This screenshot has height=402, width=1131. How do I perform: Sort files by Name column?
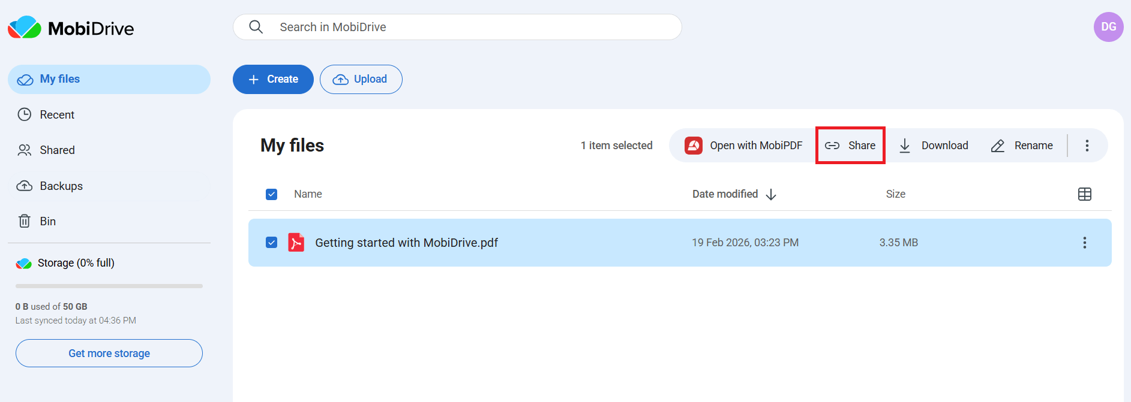pos(308,194)
